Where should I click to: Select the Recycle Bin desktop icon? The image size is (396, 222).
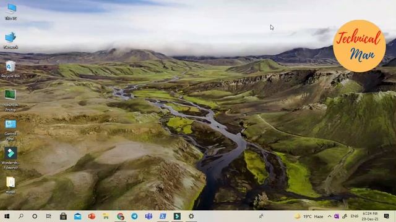pyautogui.click(x=11, y=69)
